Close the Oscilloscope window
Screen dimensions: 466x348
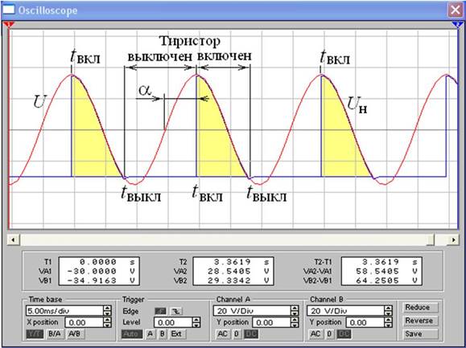(456, 10)
